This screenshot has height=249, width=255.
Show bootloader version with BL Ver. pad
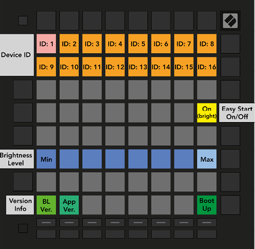tap(46, 205)
